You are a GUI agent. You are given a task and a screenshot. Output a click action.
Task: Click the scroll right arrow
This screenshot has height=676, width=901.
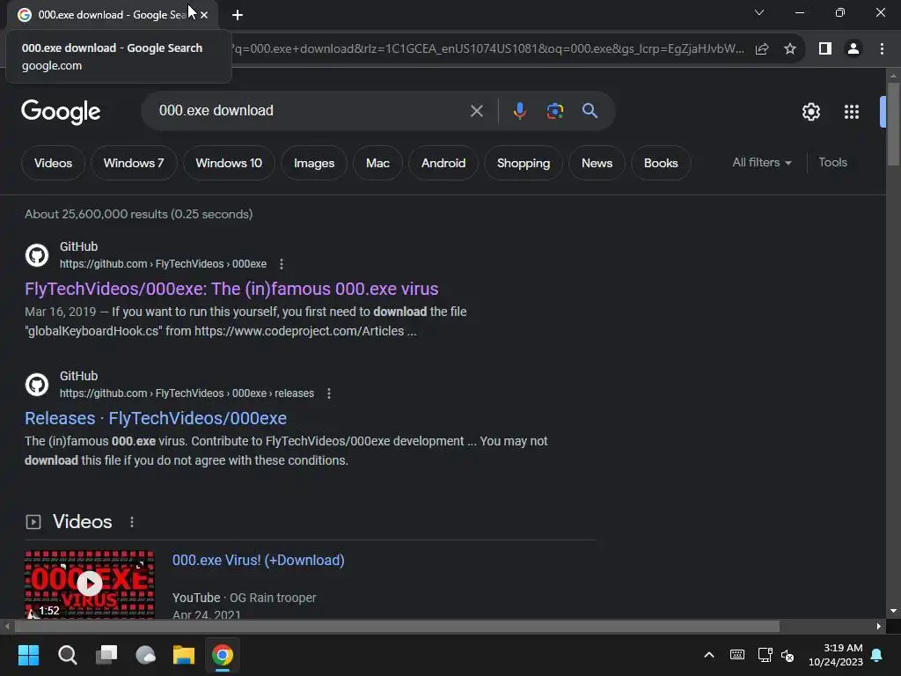879,626
